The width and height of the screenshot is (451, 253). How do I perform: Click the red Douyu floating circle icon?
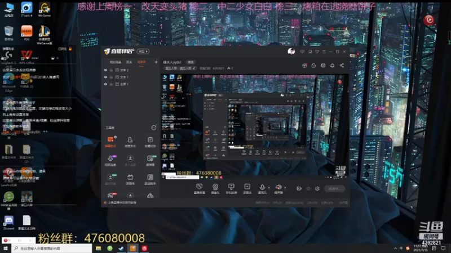tap(429, 20)
